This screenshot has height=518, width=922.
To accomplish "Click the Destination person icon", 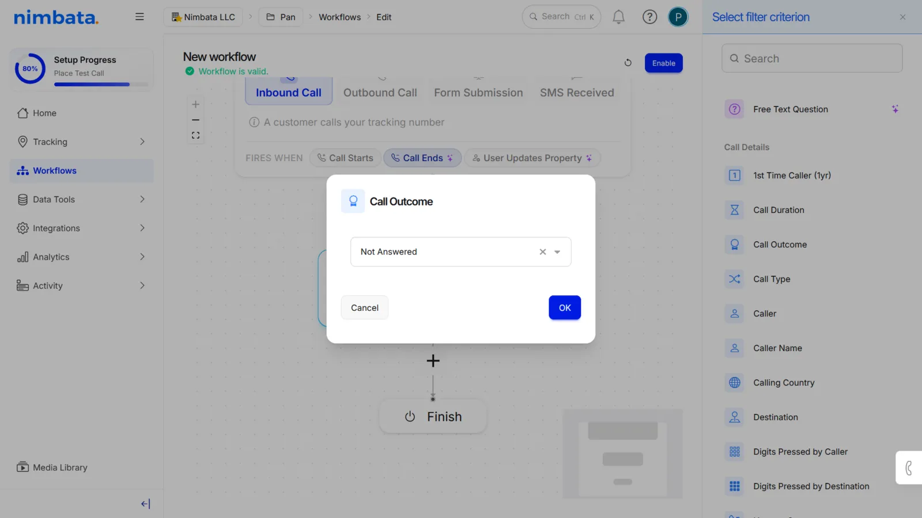I will [x=734, y=417].
